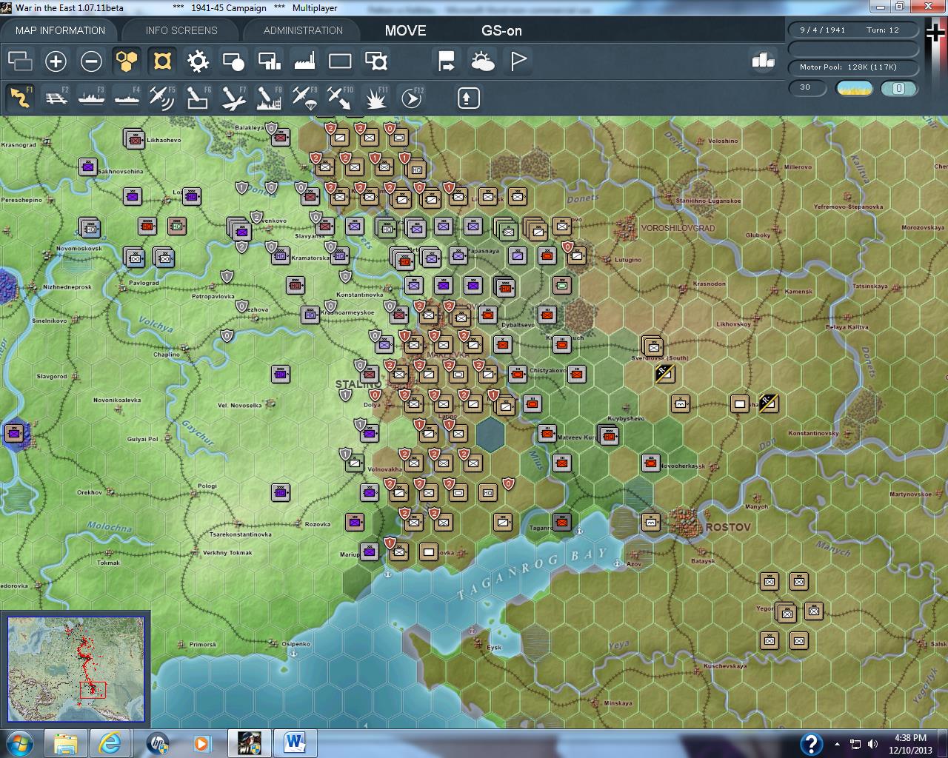The width and height of the screenshot is (948, 758).
Task: Open the taskbar clock showing 4:38 PM
Action: (910, 743)
